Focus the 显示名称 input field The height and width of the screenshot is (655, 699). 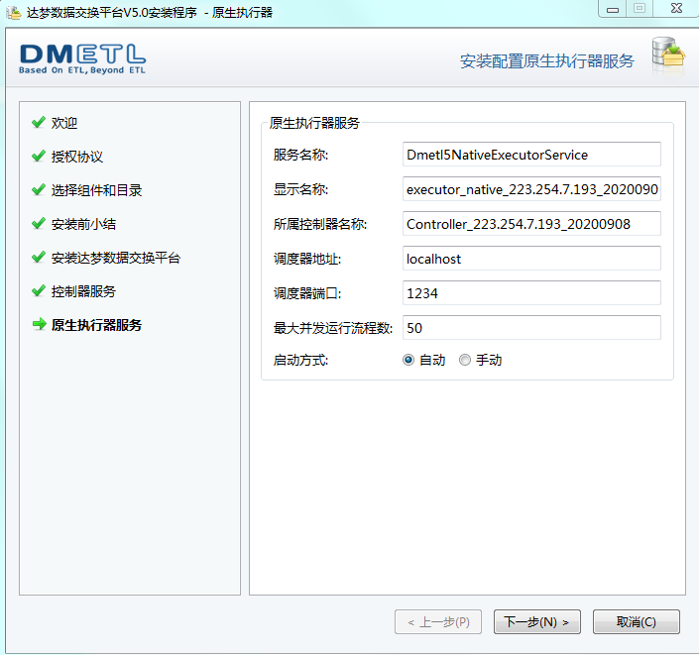coord(531,189)
